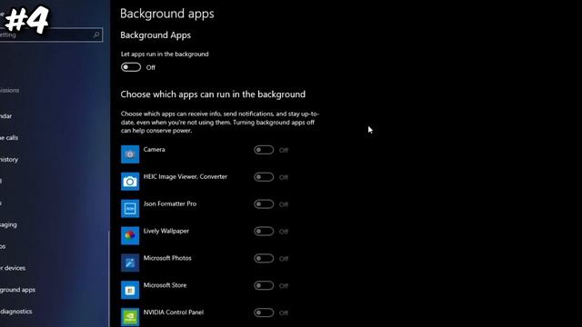Viewport: 582px width, 327px height.
Task: Click the search magnifier icon in settings box
Action: 96,35
